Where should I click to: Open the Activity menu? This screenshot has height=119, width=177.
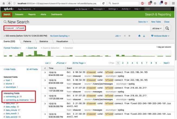point(126,9)
